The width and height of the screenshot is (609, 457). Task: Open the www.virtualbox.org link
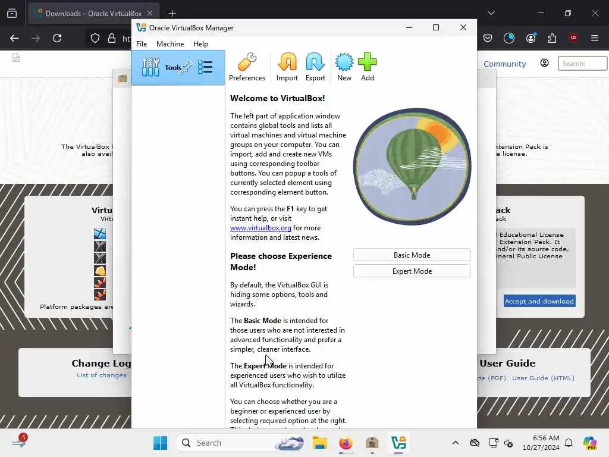(260, 228)
